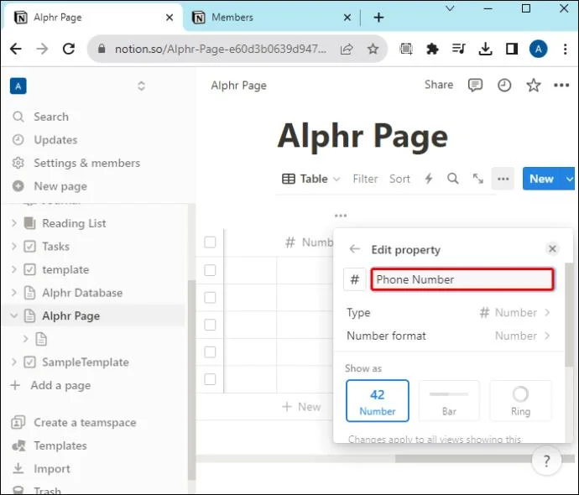The height and width of the screenshot is (495, 579).
Task: Expand the Reading List tree item
Action: [14, 223]
